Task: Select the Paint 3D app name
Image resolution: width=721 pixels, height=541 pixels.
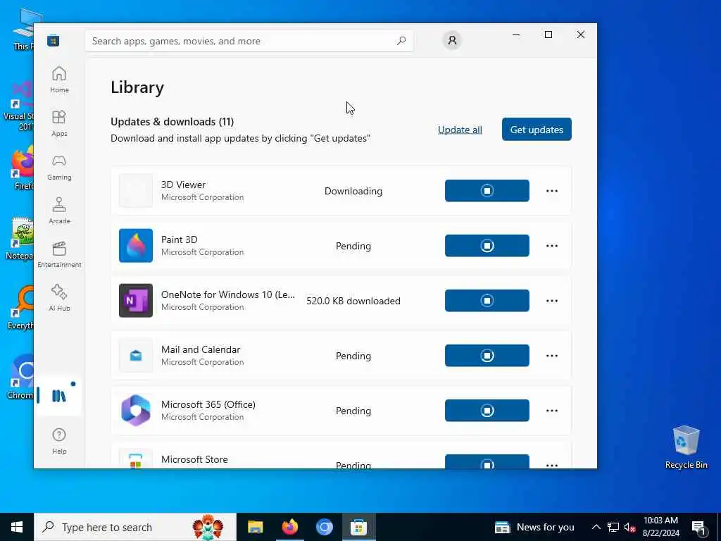Action: tap(180, 240)
